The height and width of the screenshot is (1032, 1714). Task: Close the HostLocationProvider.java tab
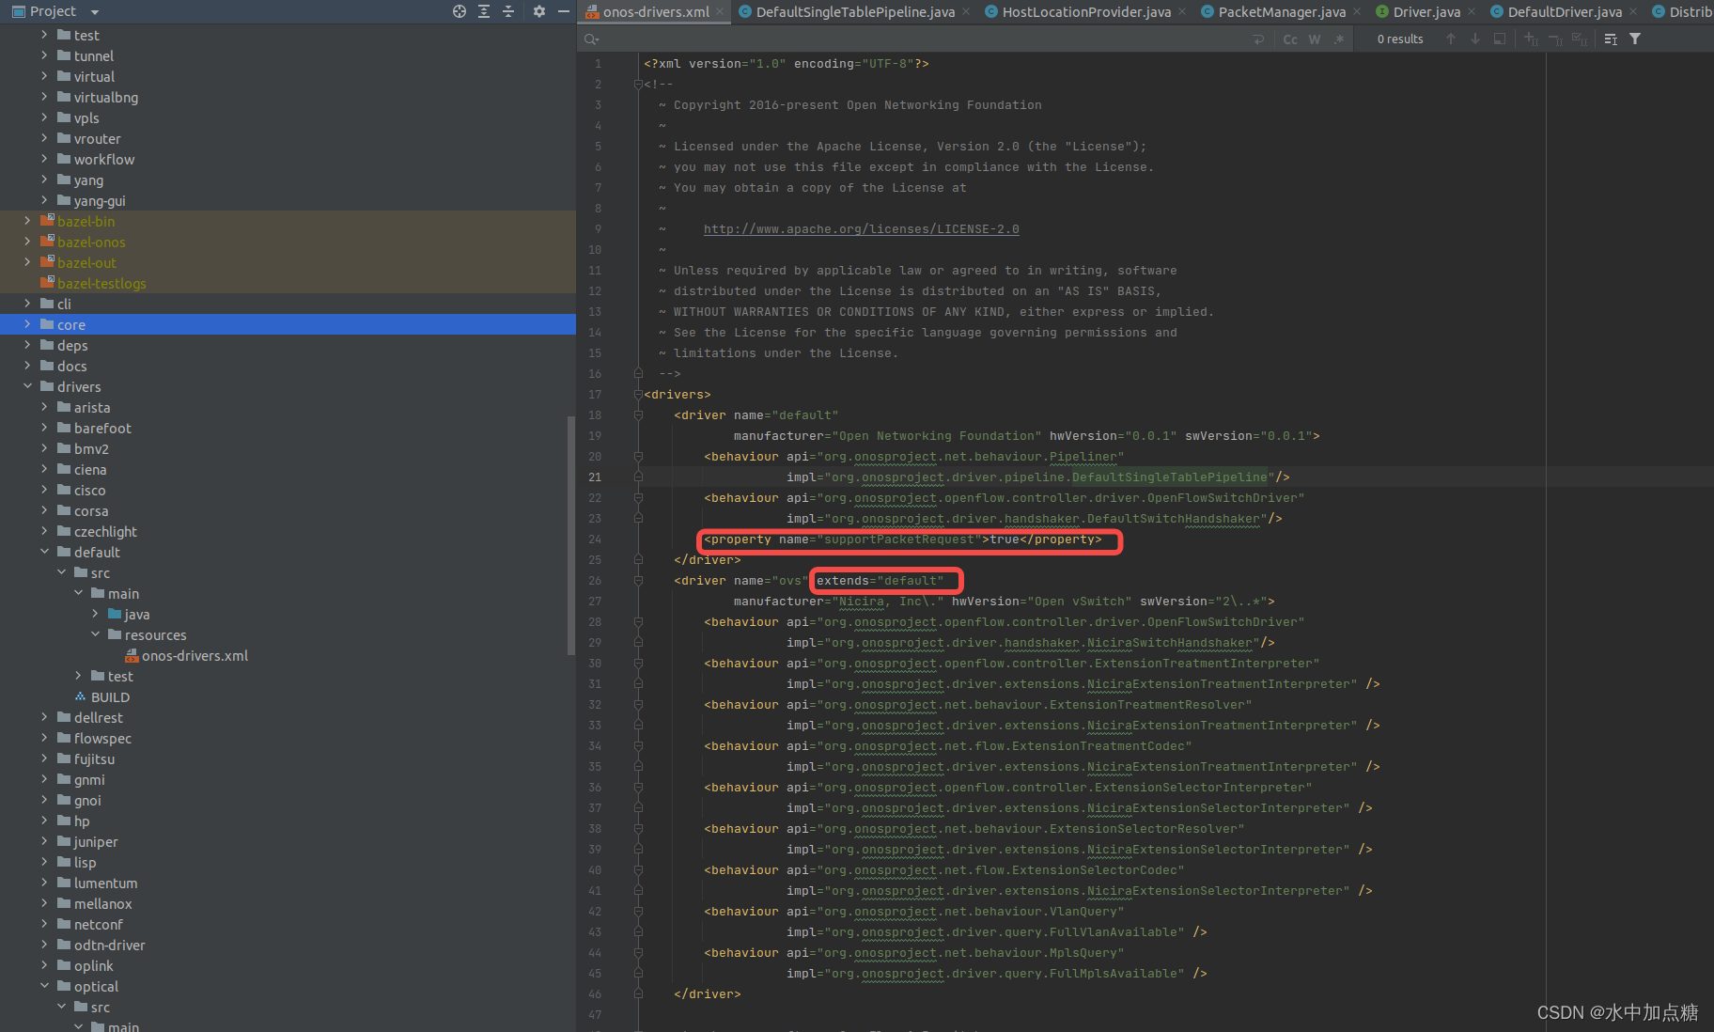click(1181, 12)
